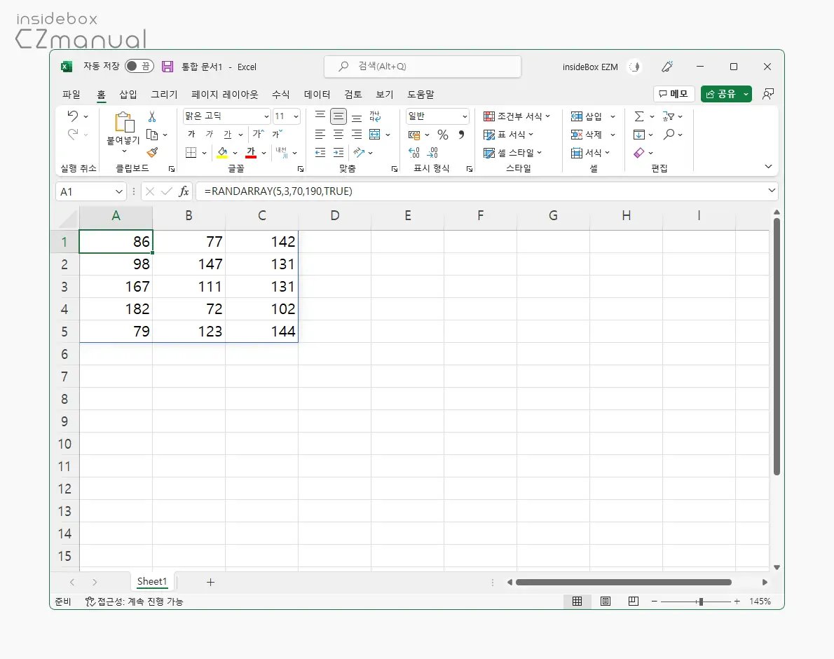Viewport: 834px width, 659px height.
Task: Click the AutoSum sigma icon
Action: pos(639,116)
